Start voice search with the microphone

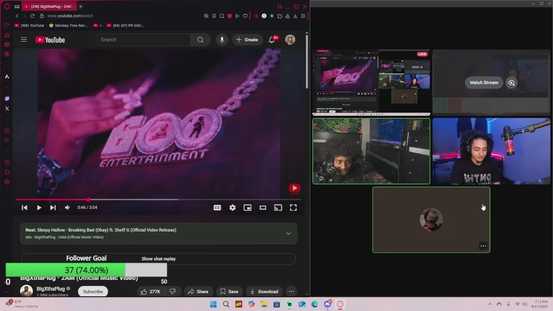click(x=222, y=40)
